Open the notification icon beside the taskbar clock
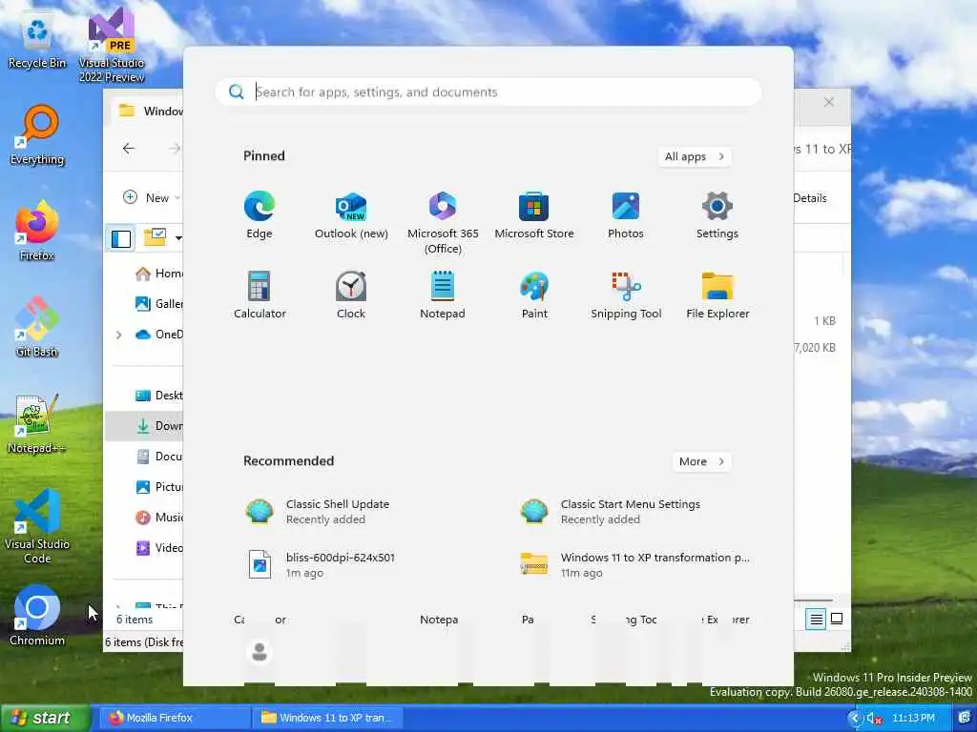 pos(966,719)
